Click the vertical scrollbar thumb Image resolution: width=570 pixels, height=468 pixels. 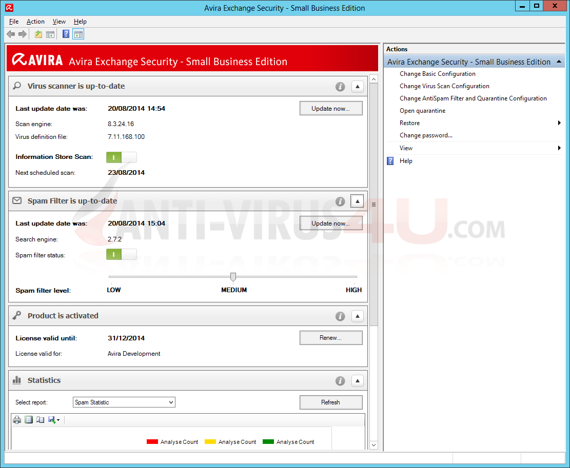click(374, 205)
